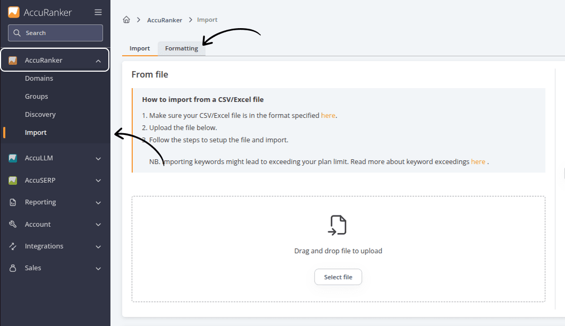Click the AccuRanker logo icon
Viewport: 565px width, 326px height.
[14, 12]
